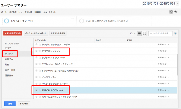Open アクション menu for シングル セッション ユーザー

(163, 44)
